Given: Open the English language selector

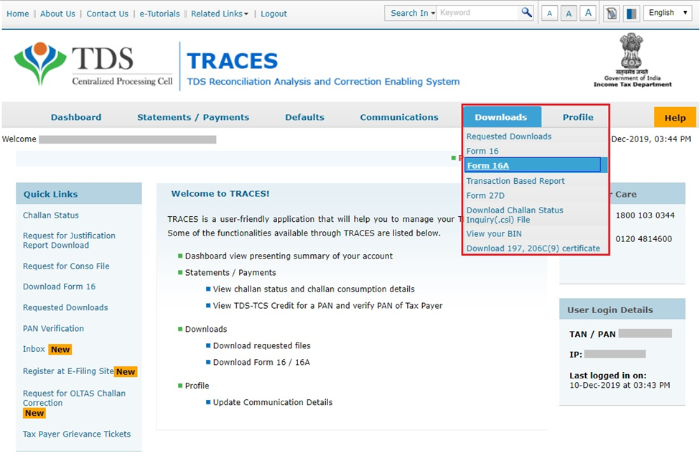Looking at the screenshot, I should [667, 12].
